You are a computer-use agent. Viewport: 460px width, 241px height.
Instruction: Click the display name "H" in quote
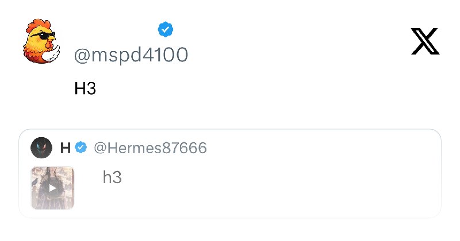coord(66,148)
